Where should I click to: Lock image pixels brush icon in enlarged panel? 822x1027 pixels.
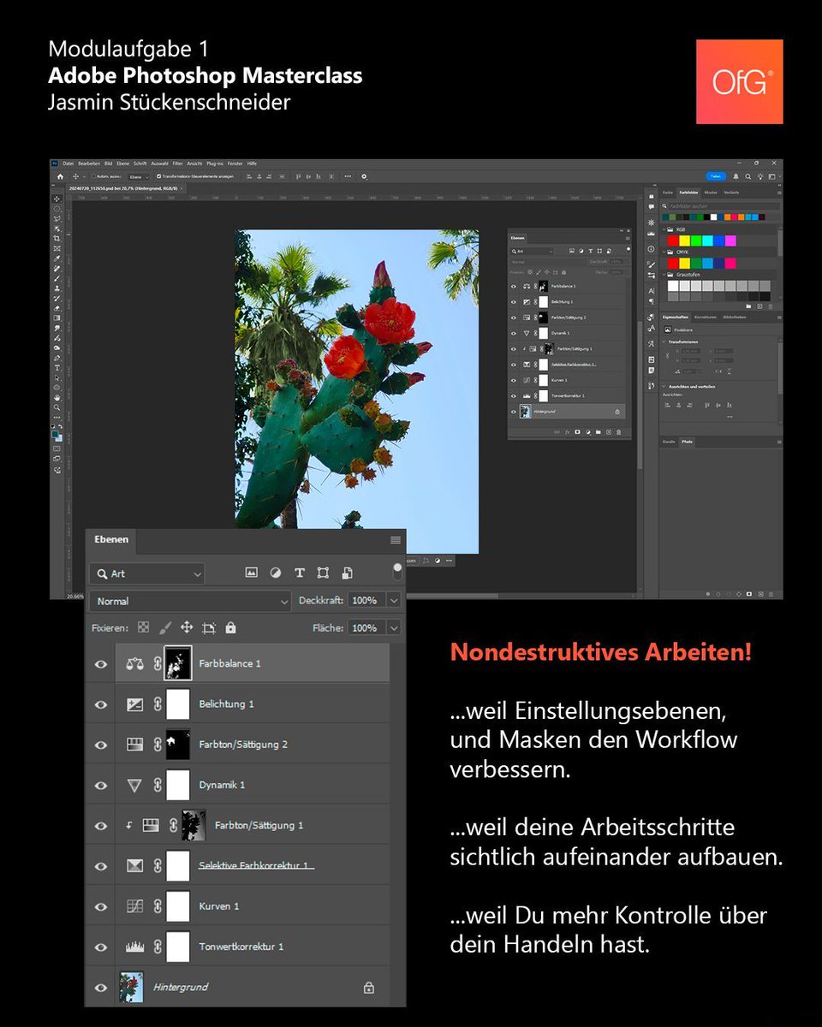pos(164,627)
